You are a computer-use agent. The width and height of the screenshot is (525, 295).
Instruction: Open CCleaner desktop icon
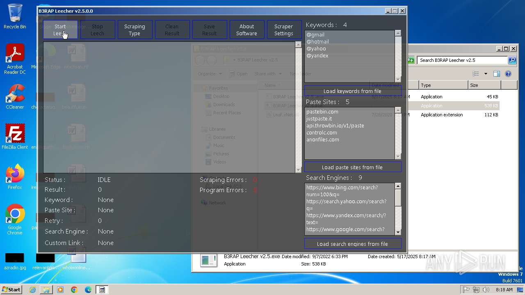coord(15,97)
